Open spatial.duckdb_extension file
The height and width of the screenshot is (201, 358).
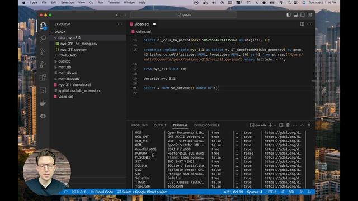pos(79,90)
